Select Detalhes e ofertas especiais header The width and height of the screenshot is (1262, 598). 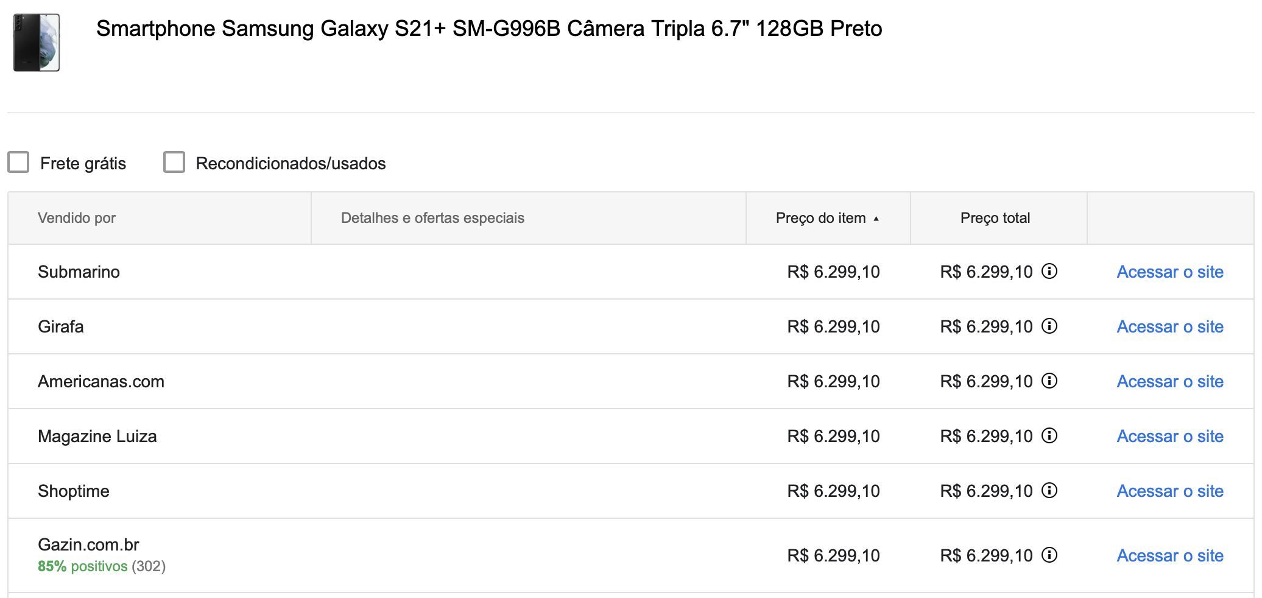[x=432, y=218]
